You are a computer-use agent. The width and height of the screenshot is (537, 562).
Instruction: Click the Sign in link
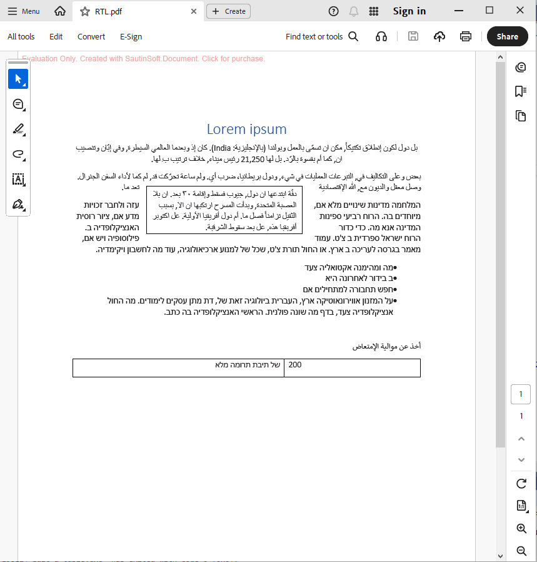tap(409, 11)
